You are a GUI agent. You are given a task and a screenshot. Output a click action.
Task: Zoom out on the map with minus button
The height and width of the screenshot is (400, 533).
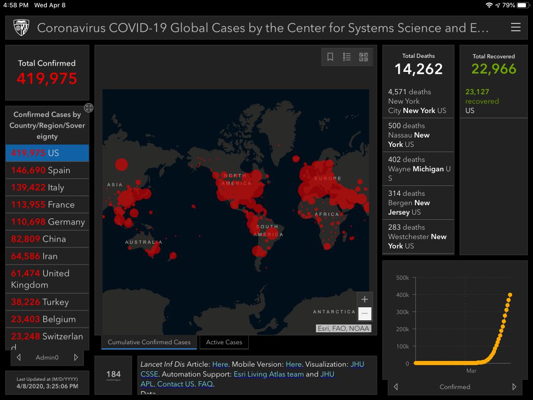coord(364,314)
